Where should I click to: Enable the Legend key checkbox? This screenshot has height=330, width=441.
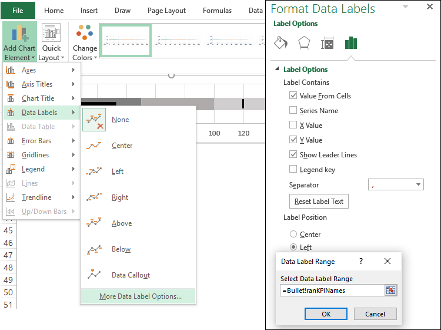(x=293, y=169)
